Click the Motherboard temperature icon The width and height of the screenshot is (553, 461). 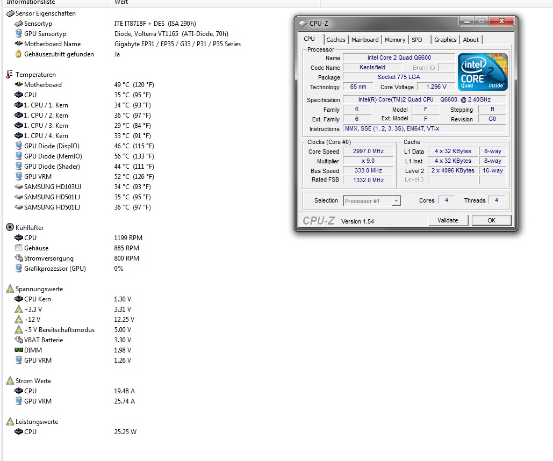(19, 85)
